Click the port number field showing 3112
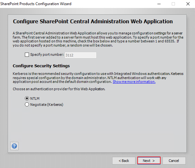This screenshot has width=195, height=168. 81,55
